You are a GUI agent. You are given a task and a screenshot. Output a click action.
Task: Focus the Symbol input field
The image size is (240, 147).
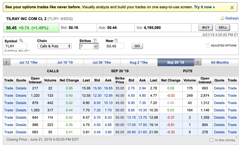[x=16, y=46]
